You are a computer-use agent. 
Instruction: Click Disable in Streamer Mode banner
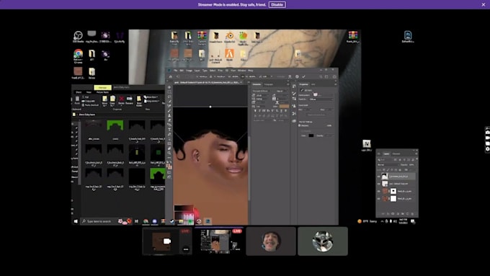(277, 5)
